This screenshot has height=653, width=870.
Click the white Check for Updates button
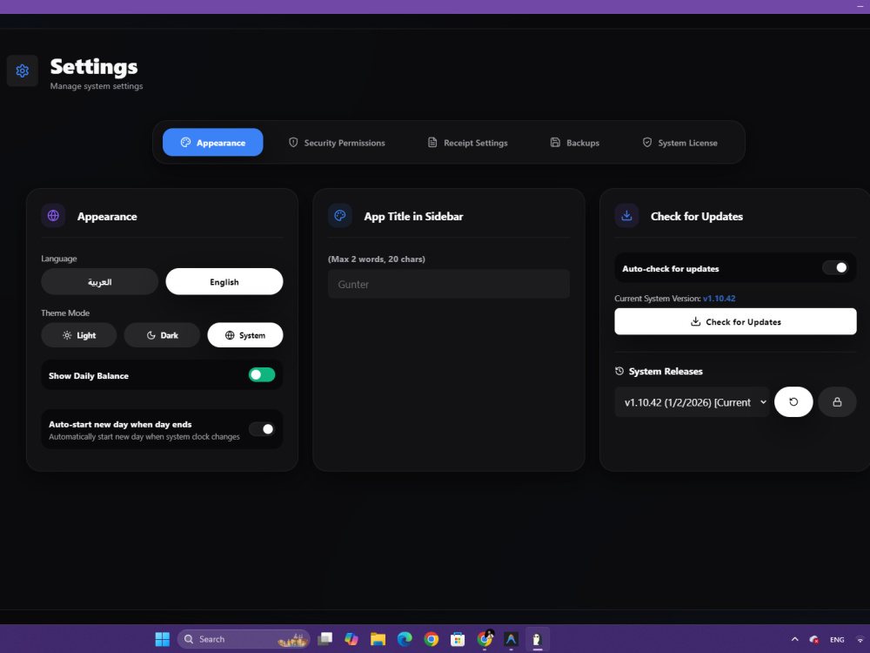735,321
